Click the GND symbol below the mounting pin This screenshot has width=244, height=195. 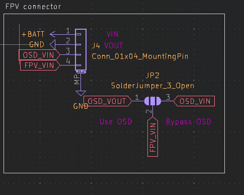[x=80, y=93]
